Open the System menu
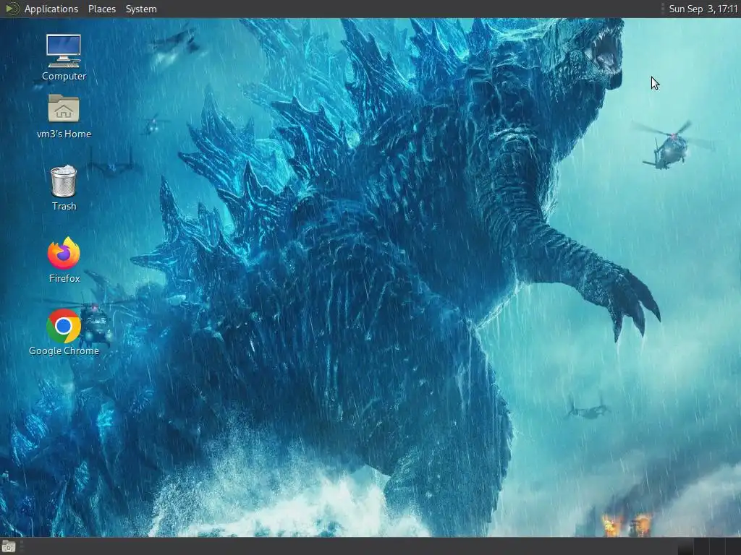The width and height of the screenshot is (741, 555). click(x=141, y=9)
